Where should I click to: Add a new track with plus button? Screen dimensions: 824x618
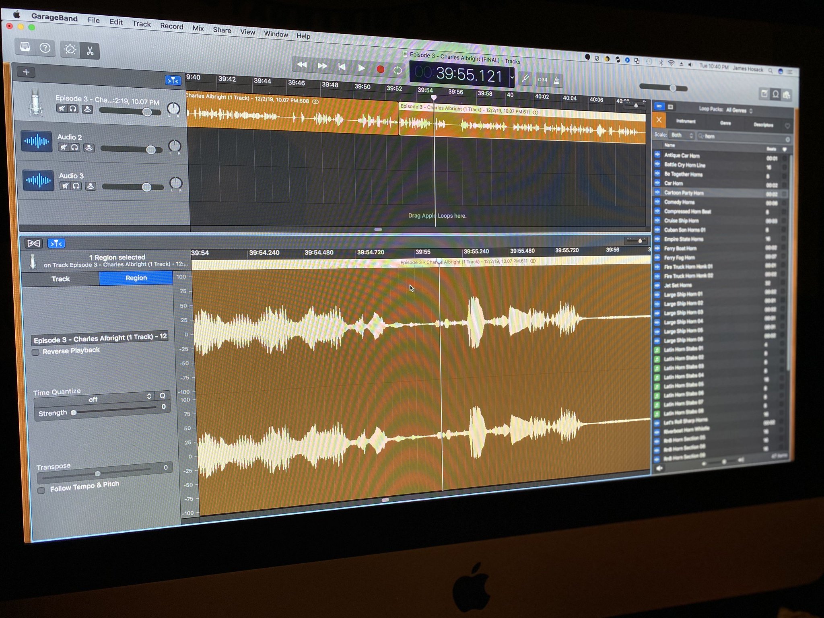tap(26, 72)
